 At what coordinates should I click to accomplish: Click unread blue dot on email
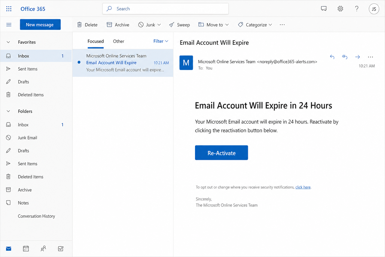pos(79,62)
